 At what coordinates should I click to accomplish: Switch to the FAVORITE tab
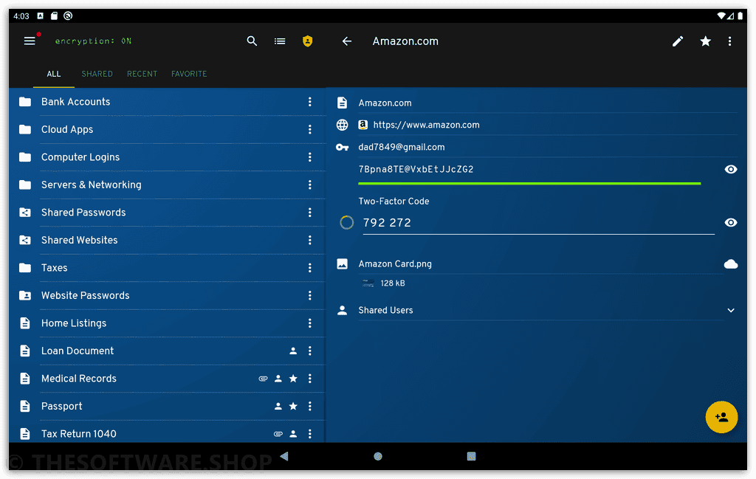point(189,74)
